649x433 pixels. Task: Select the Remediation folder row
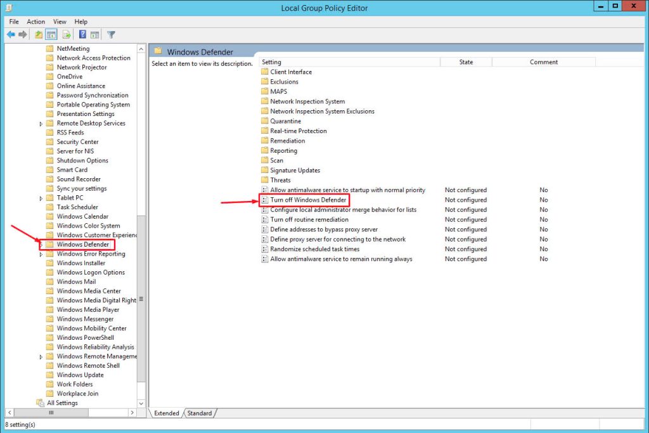point(287,141)
